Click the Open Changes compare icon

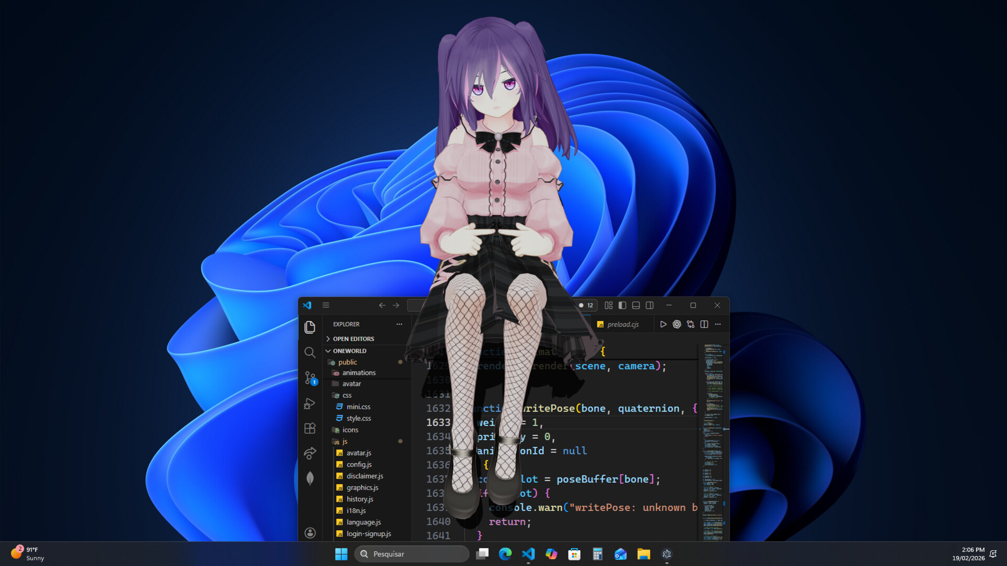690,324
